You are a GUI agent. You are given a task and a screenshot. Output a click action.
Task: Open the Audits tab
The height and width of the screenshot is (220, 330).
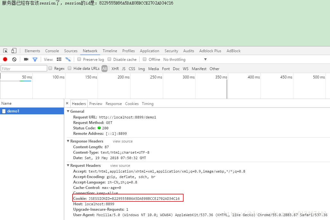[188, 51]
